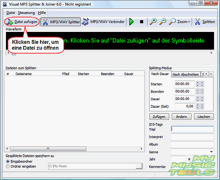Start playback with the green play icon

tap(132, 22)
